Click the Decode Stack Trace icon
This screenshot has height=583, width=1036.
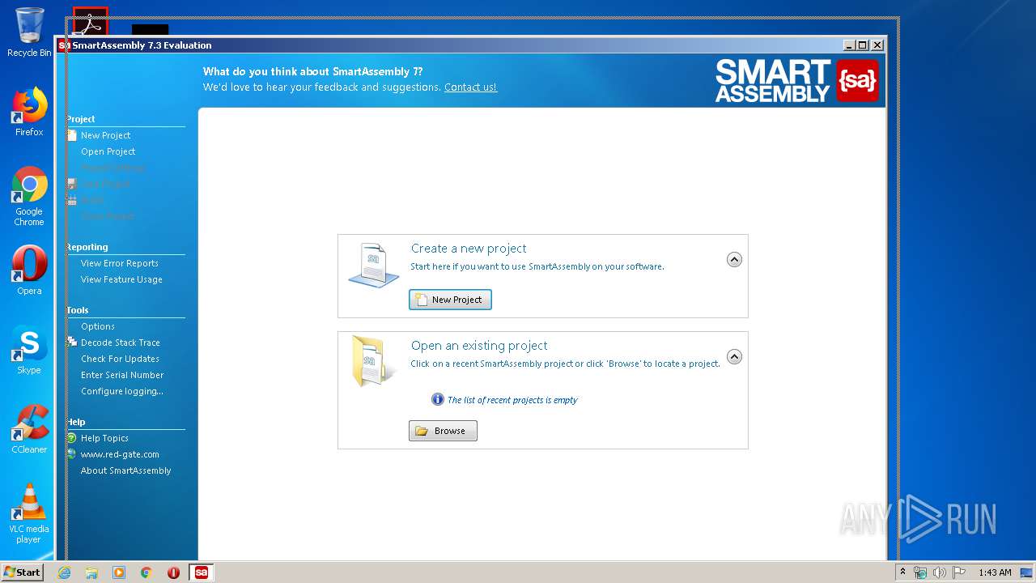pyautogui.click(x=72, y=343)
